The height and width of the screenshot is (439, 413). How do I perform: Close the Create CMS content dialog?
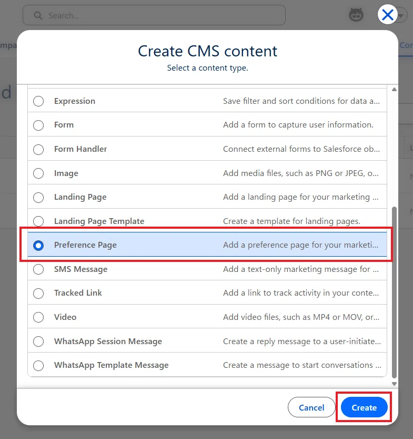[388, 15]
